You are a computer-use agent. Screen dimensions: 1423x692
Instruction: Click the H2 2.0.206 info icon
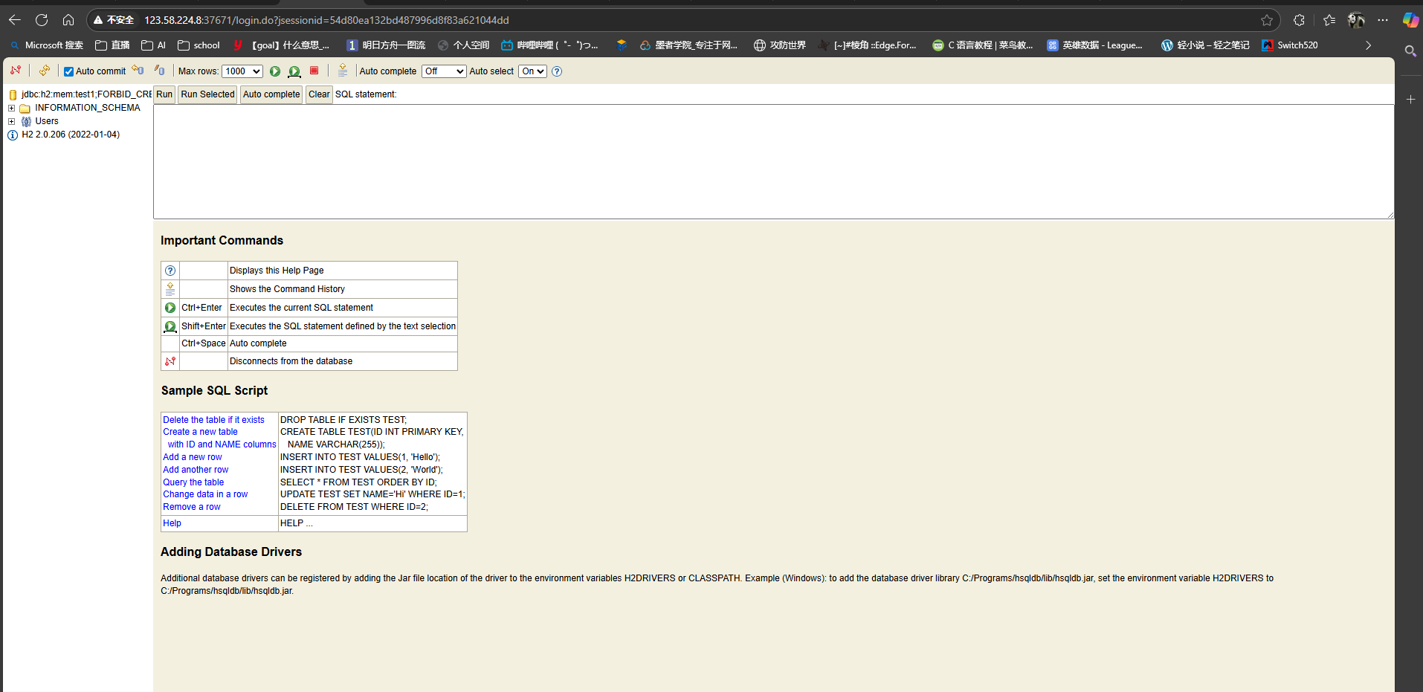[x=12, y=135]
